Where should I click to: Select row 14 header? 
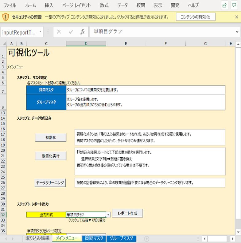3,118
